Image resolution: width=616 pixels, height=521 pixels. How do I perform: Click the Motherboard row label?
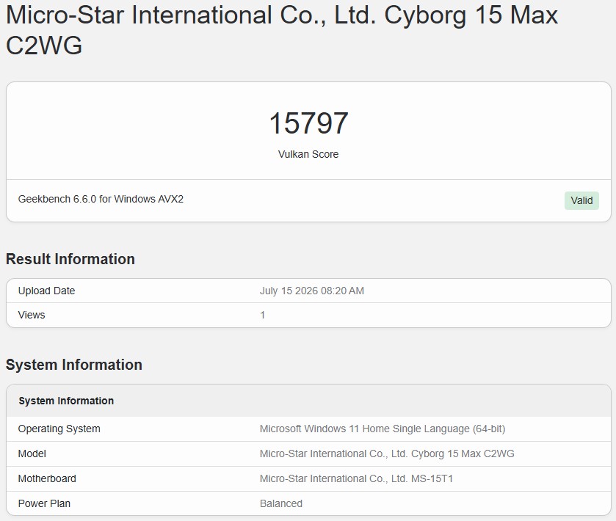(47, 478)
